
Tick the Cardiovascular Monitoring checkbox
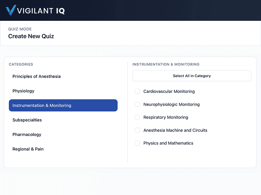137,91
